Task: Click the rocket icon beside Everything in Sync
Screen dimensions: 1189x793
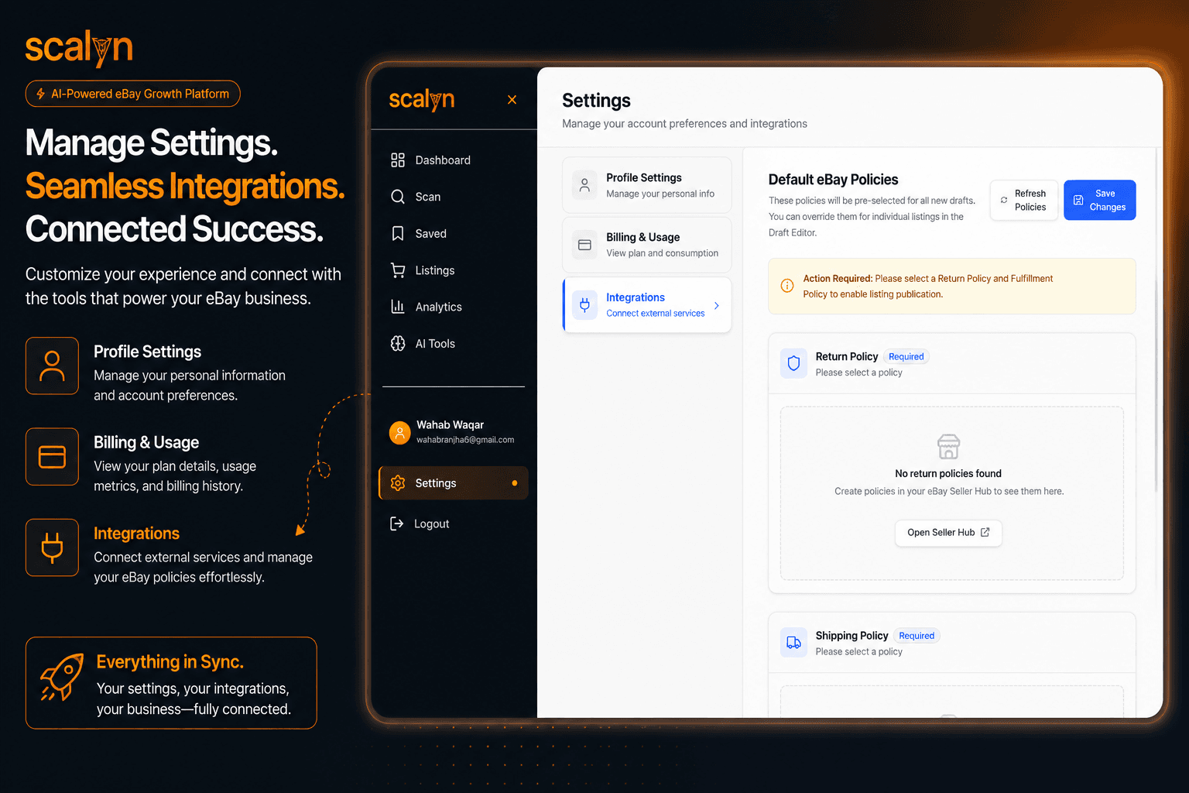Action: point(62,677)
